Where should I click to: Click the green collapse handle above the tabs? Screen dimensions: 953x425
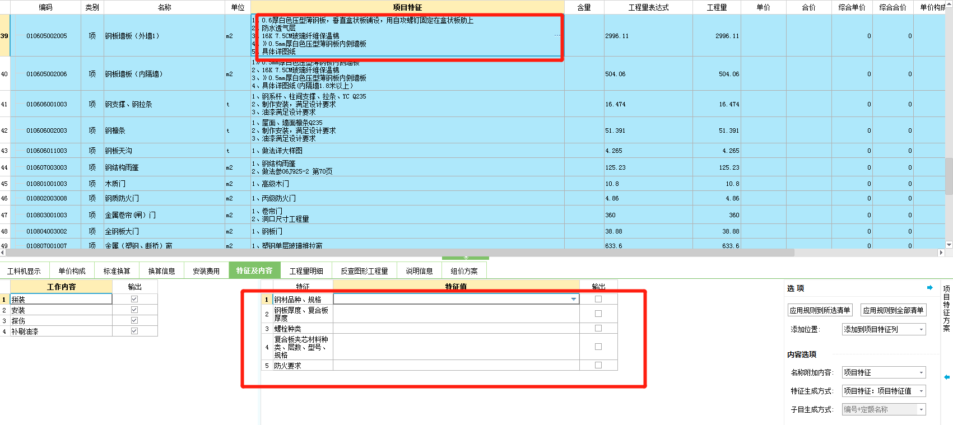coord(466,258)
